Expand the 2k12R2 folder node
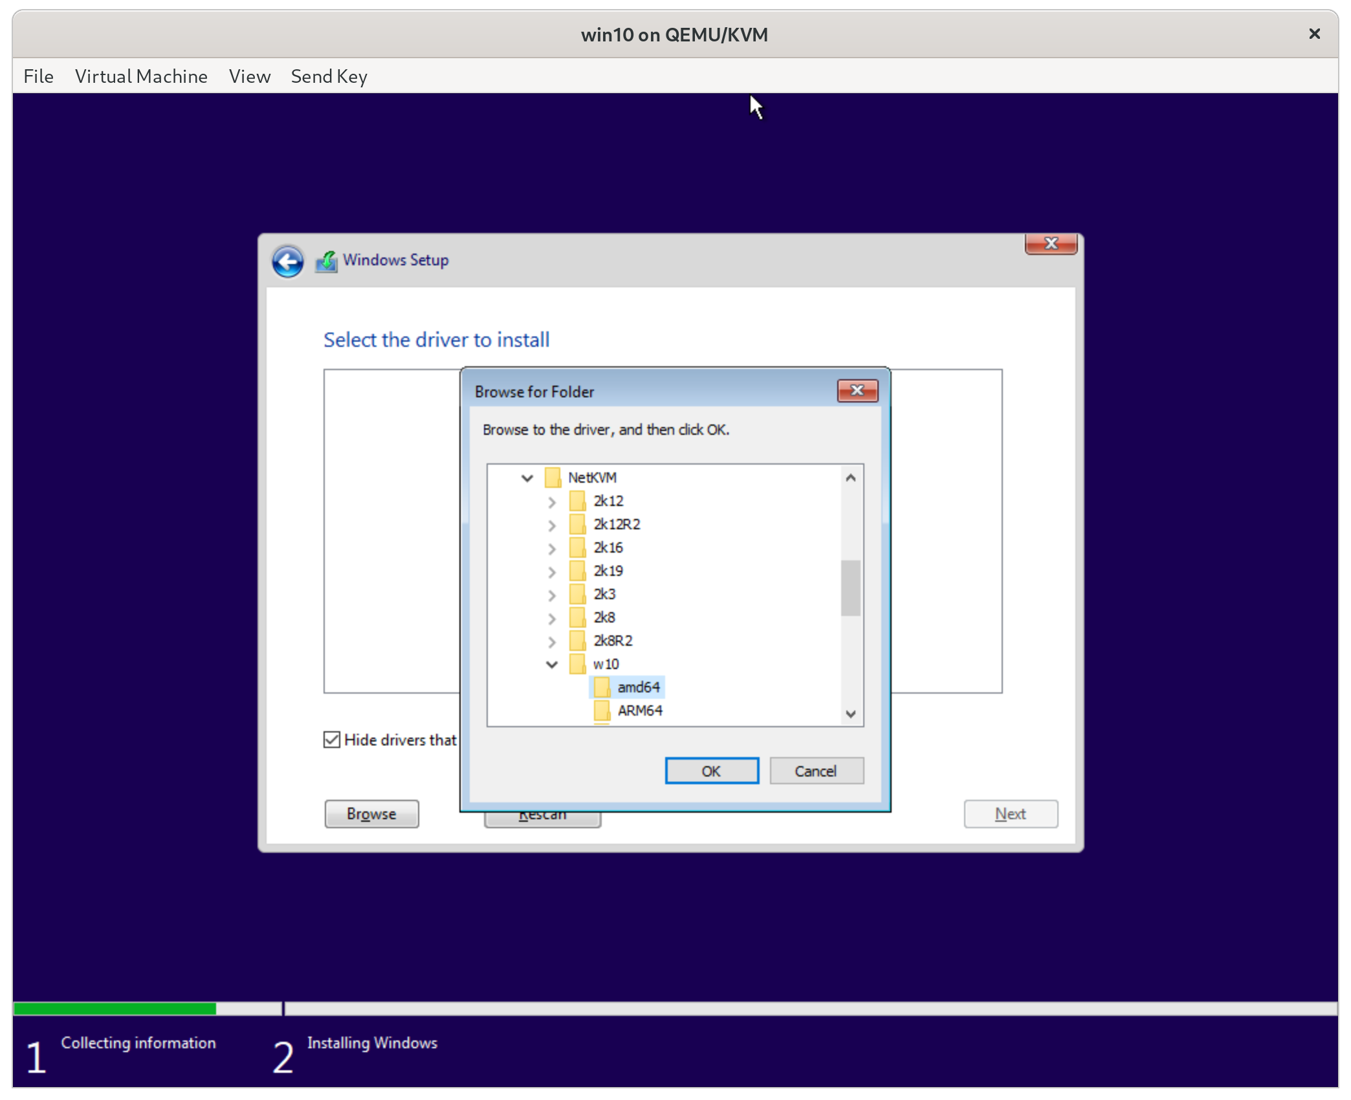1351x1100 pixels. coord(552,525)
